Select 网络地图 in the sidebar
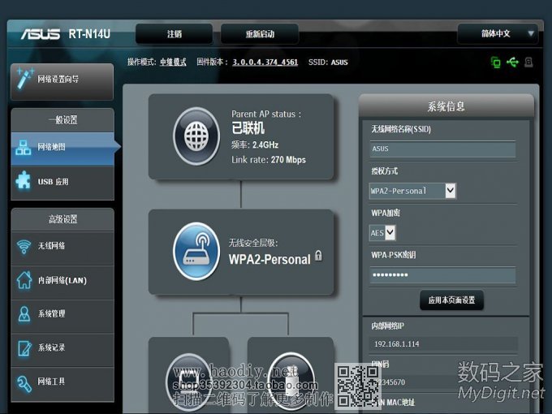The width and height of the screenshot is (552, 414). coord(63,148)
